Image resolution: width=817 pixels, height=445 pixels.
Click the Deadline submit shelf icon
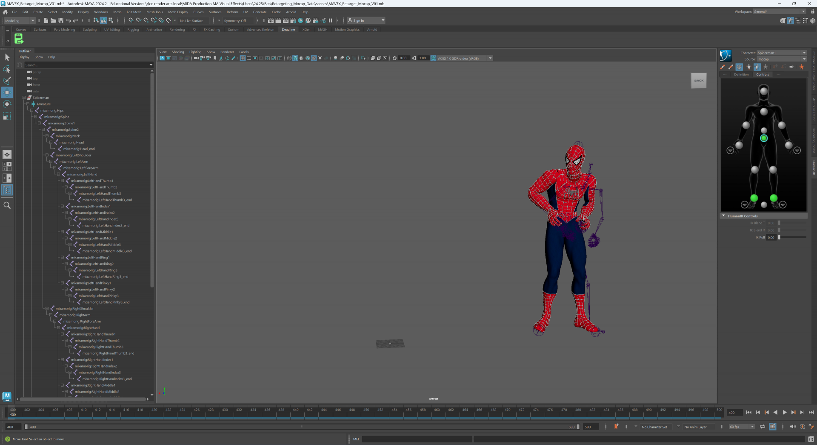tap(19, 39)
